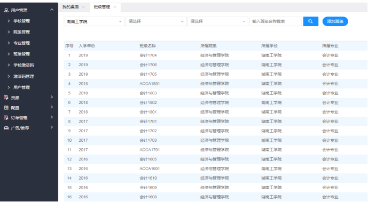Click the 所属学校 column header
This screenshot has width=368, height=202.
pyautogui.click(x=269, y=46)
